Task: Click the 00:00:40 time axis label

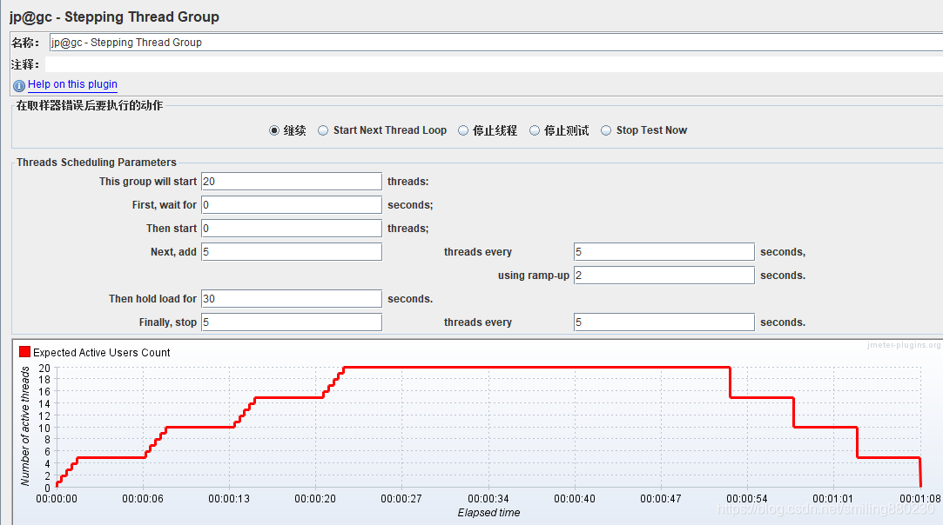Action: [575, 499]
